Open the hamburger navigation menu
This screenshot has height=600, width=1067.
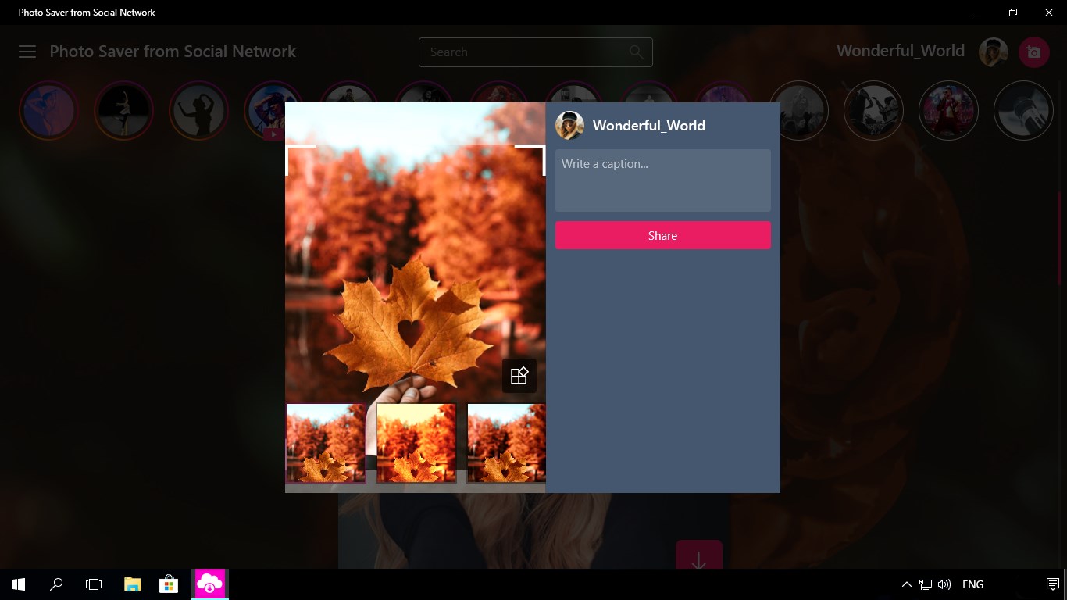pyautogui.click(x=27, y=52)
